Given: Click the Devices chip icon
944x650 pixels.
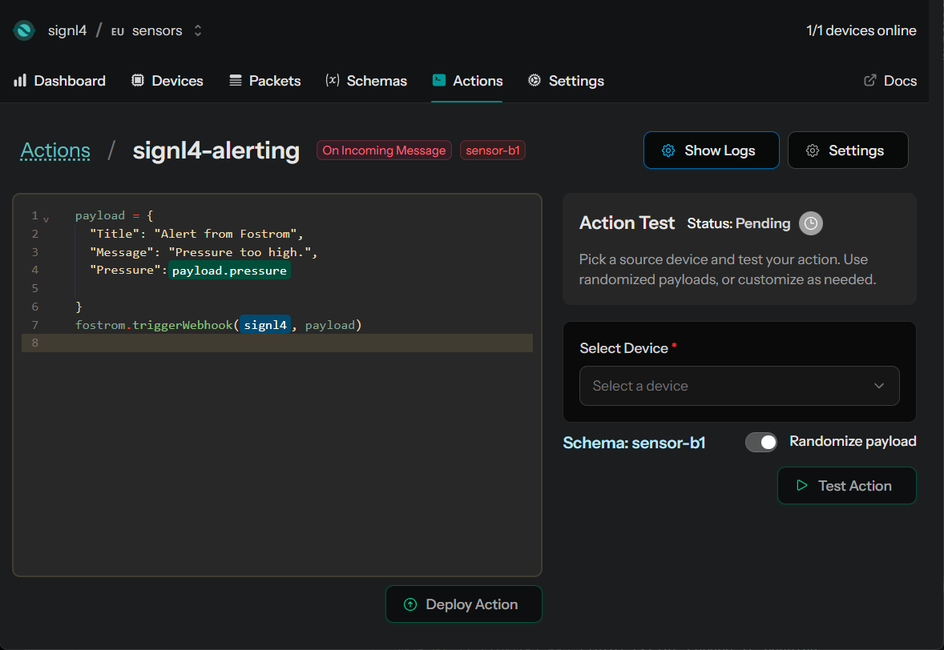Looking at the screenshot, I should 138,81.
